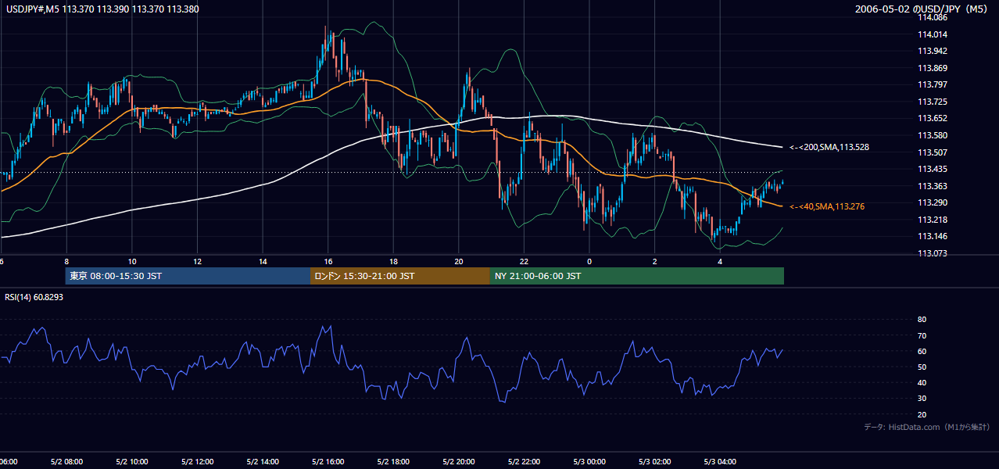Click price axis value 114.086
Image resolution: width=999 pixels, height=469 pixels.
933,17
